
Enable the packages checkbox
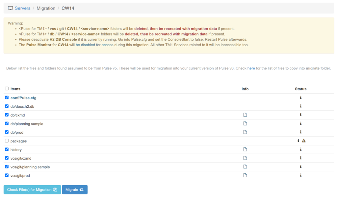tap(7, 141)
